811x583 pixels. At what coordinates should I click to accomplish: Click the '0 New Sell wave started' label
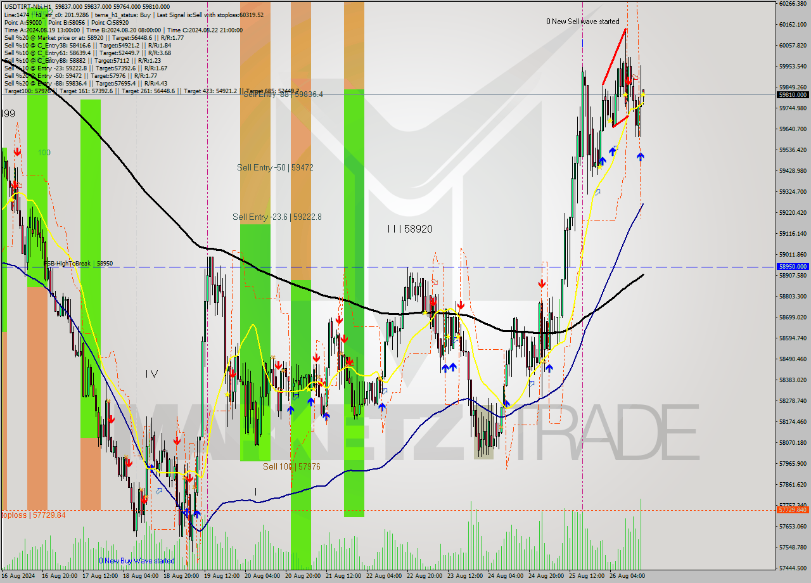click(x=583, y=22)
